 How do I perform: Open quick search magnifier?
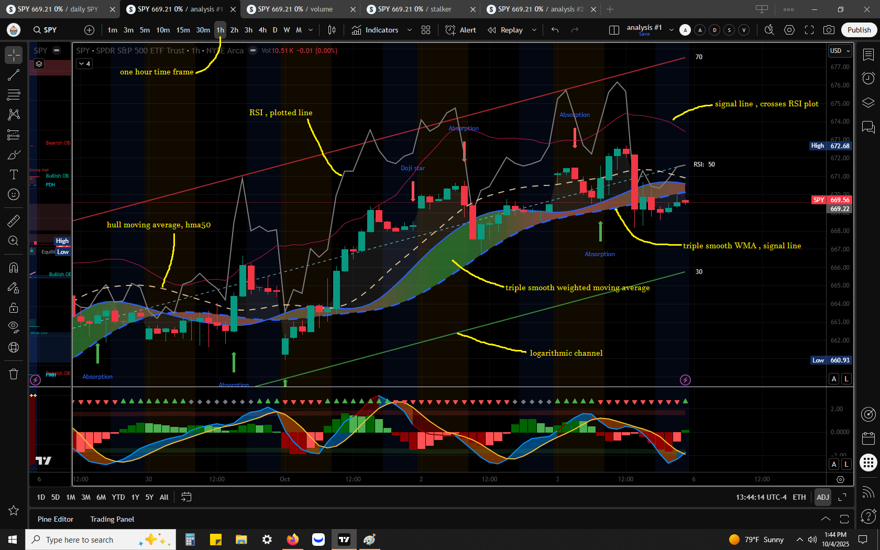click(769, 30)
